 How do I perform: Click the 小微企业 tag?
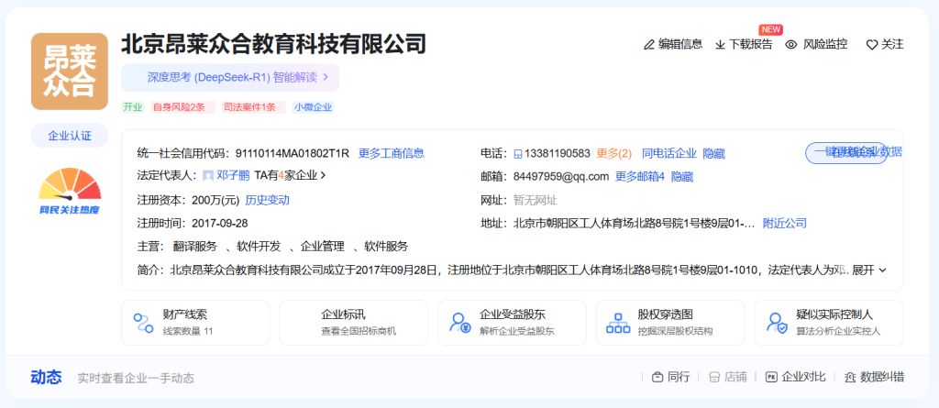tap(314, 107)
